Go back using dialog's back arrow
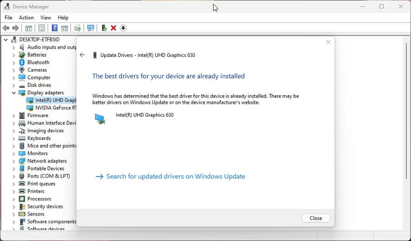The height and width of the screenshot is (241, 411). [82, 55]
